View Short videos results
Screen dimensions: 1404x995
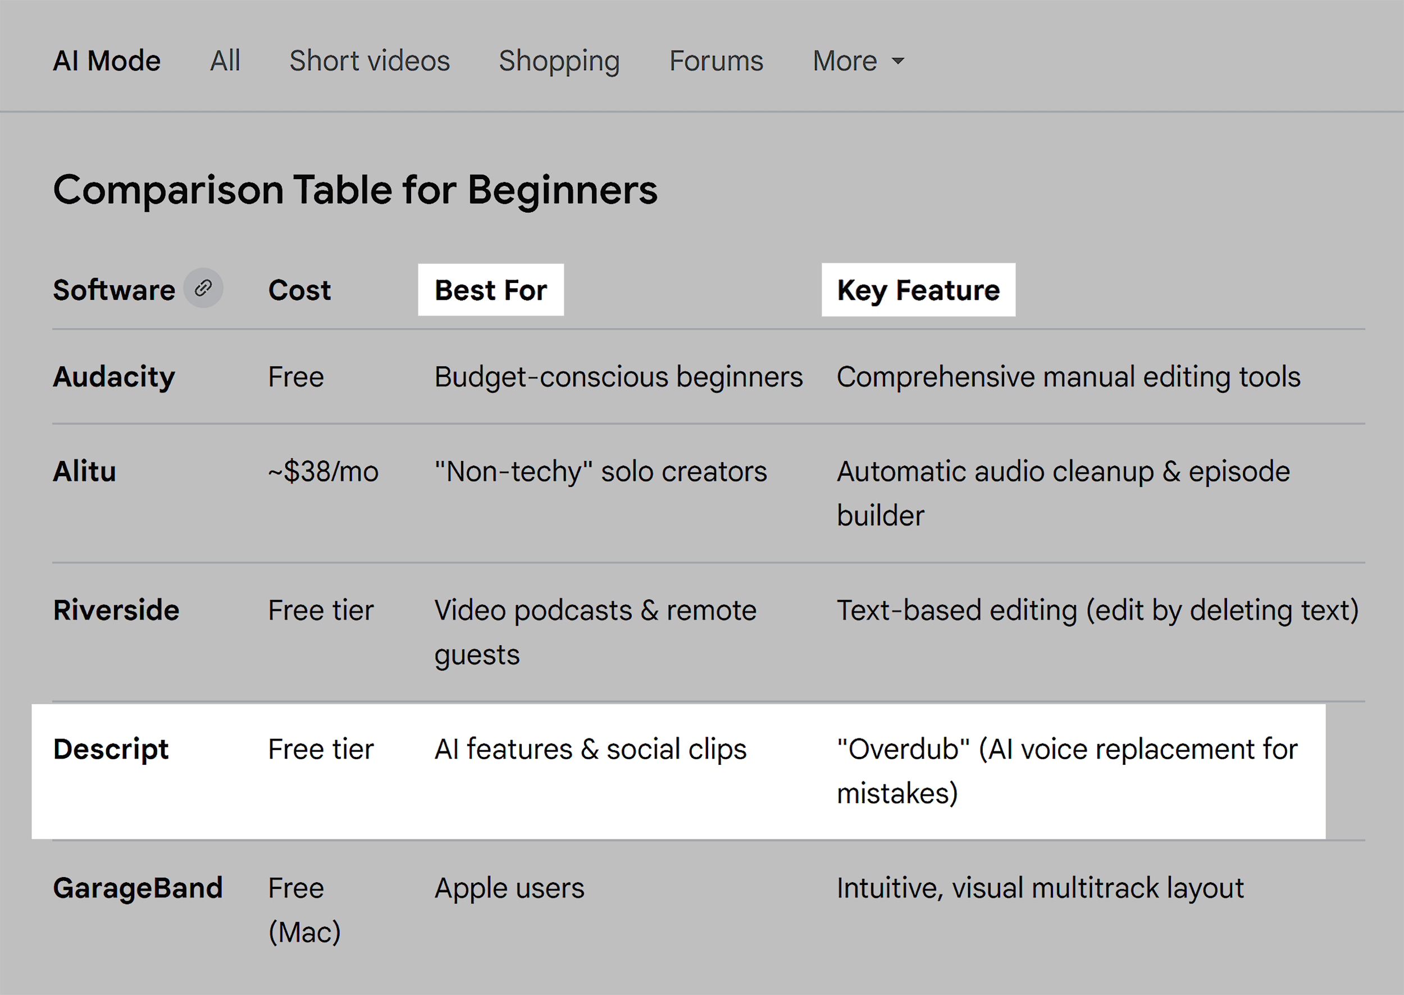pos(369,60)
